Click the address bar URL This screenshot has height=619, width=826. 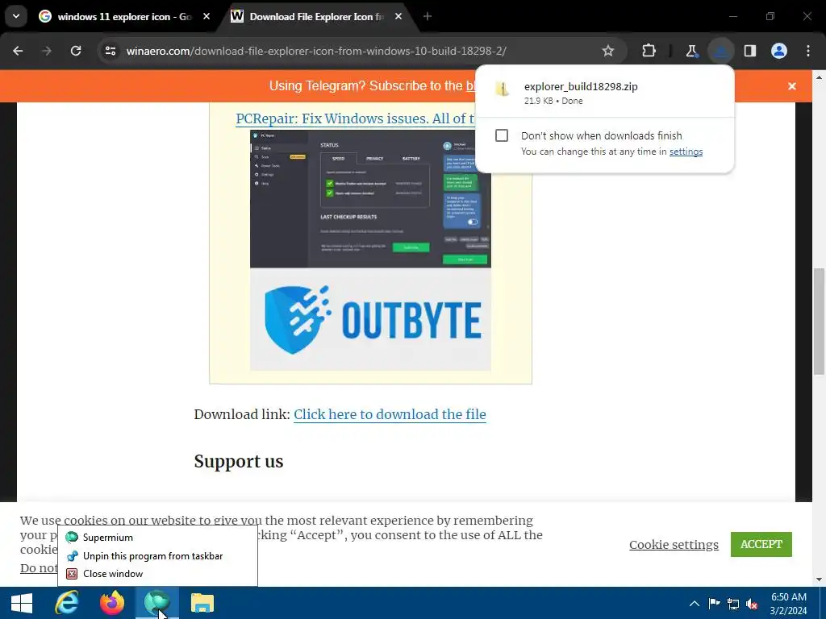316,51
